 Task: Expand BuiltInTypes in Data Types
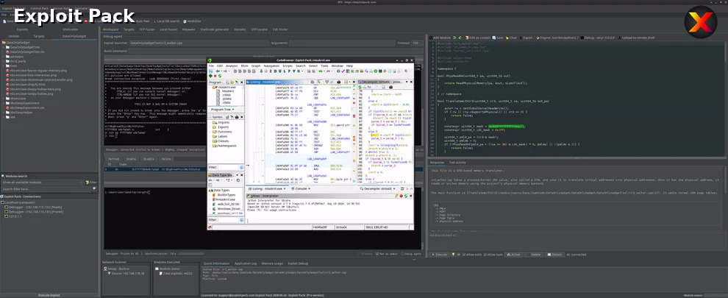coord(210,195)
